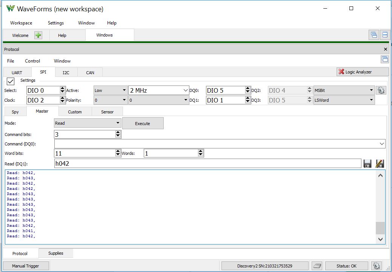The height and width of the screenshot is (272, 392).
Task: Open the Active Low dropdown
Action: 110,90
